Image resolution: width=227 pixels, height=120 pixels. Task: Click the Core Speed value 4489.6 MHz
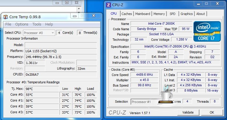click(144, 75)
